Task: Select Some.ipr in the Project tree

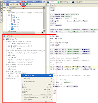Action: click(x=16, y=27)
